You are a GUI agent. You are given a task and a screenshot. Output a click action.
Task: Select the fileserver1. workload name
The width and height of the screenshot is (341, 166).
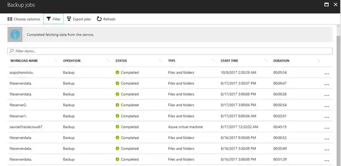(x=18, y=116)
